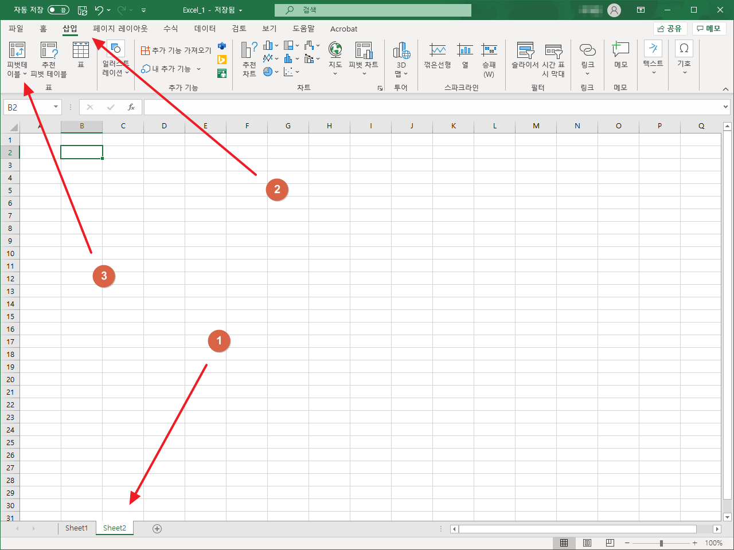Viewport: 734px width, 550px height.
Task: Open the PivotChart (피벗 차트) button
Action: pos(364,58)
